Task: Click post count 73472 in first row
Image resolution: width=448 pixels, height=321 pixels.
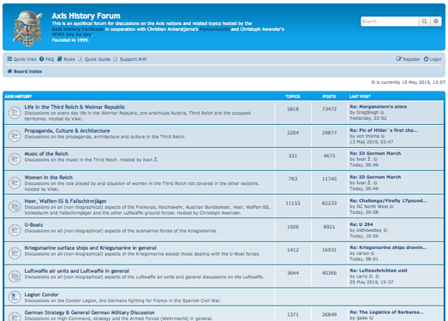Action: tap(329, 109)
